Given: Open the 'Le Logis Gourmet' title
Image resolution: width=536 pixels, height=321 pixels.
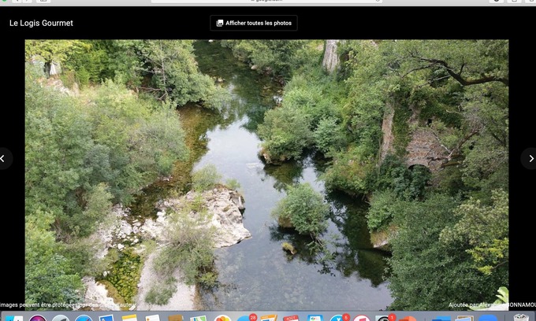Looking at the screenshot, I should pos(41,23).
